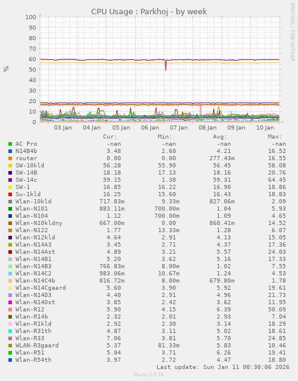This screenshot has width=298, height=381.
Task: Click the SW-14B legend label
Action: pos(26,173)
